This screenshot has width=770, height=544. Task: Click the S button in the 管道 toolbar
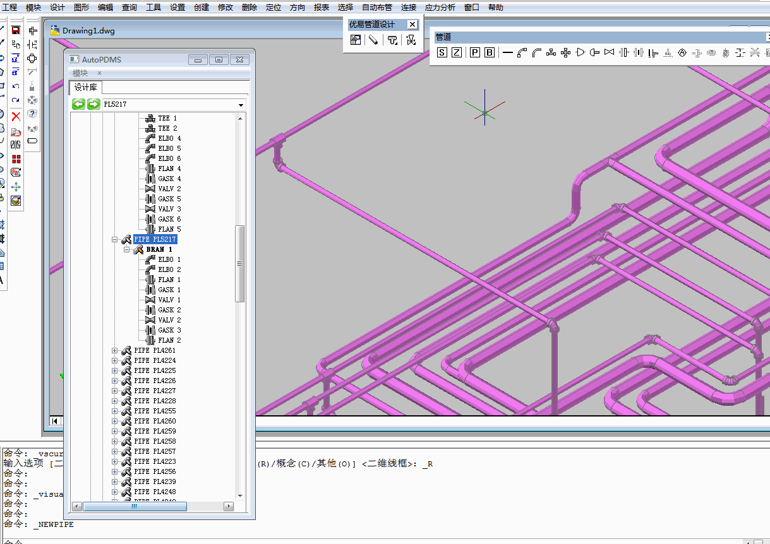442,52
